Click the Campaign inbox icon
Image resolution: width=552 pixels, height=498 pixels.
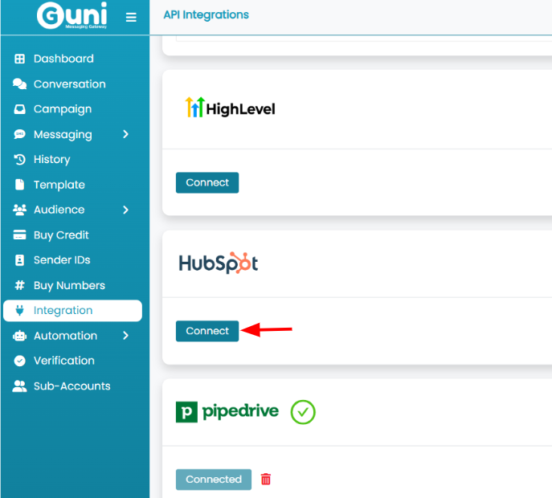click(20, 109)
